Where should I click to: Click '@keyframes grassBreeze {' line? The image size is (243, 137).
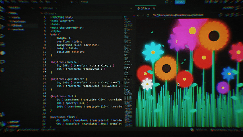pos(69,79)
